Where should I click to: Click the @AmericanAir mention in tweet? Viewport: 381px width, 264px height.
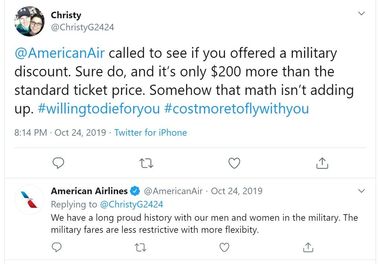[x=60, y=53]
